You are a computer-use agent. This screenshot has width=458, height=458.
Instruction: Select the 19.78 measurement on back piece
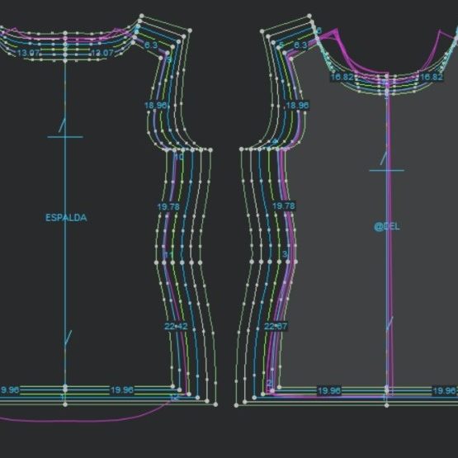click(168, 207)
